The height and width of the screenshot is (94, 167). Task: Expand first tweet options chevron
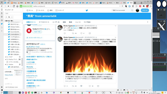(115, 26)
